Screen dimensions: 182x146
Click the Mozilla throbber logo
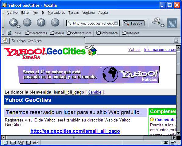(172, 23)
